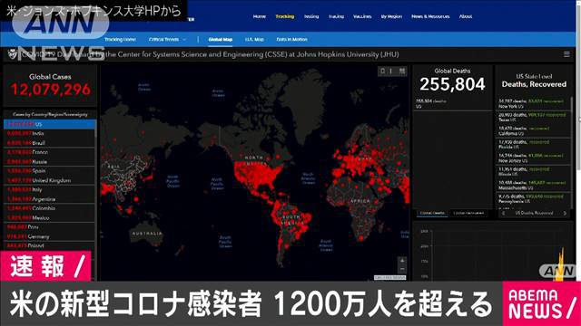Open the basemap grid icon on the map

point(402,71)
